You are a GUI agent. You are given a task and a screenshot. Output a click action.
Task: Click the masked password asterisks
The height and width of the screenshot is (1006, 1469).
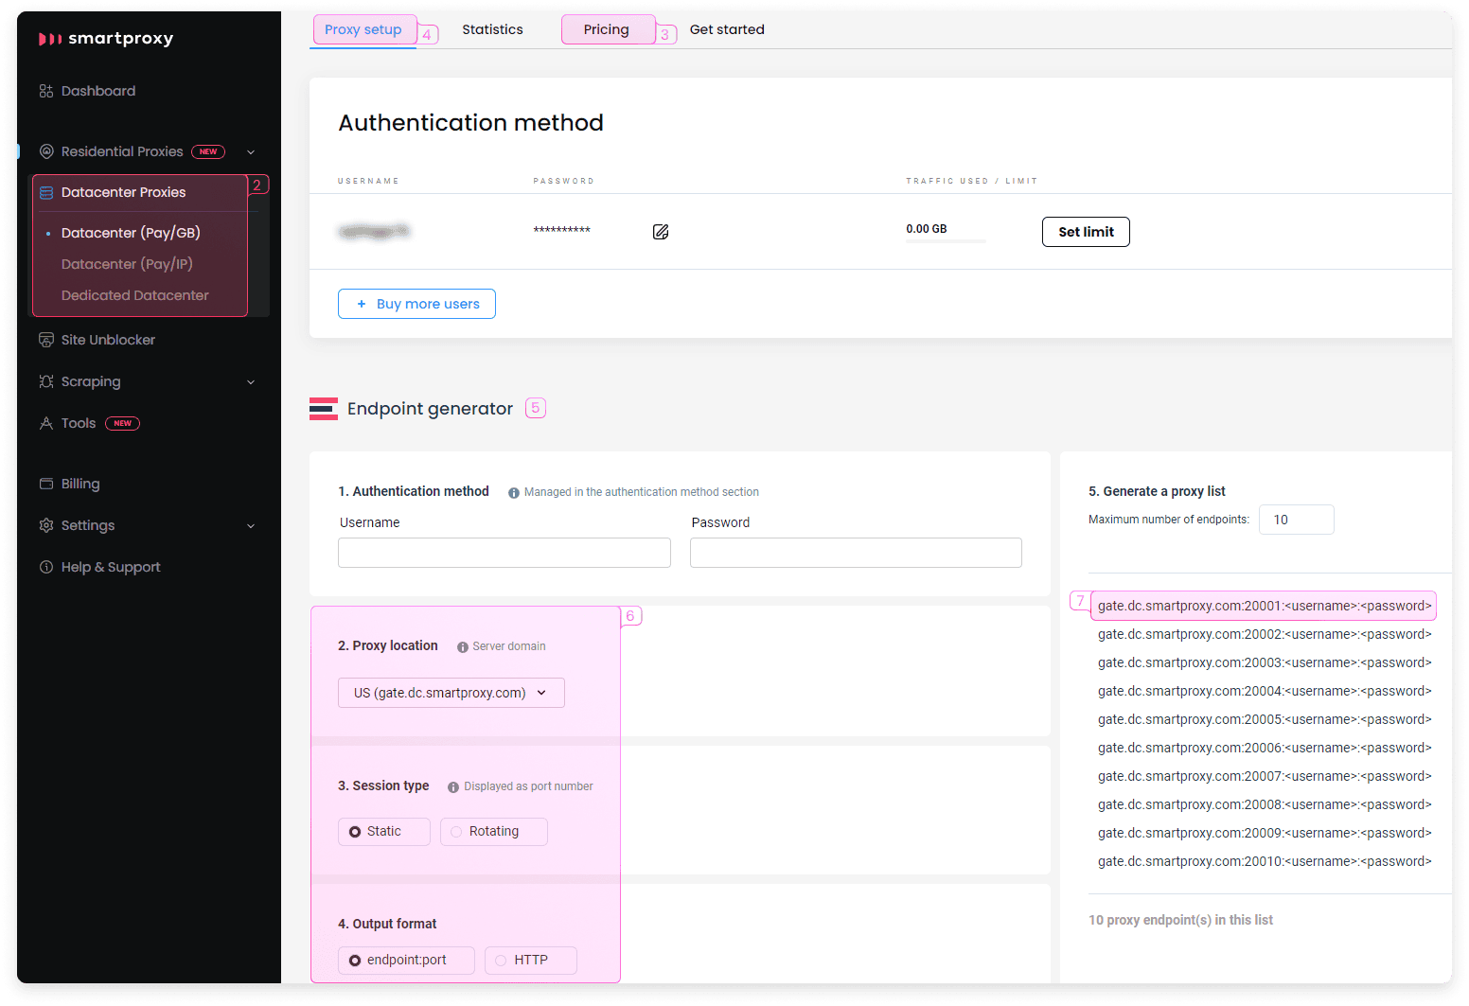[x=561, y=230]
